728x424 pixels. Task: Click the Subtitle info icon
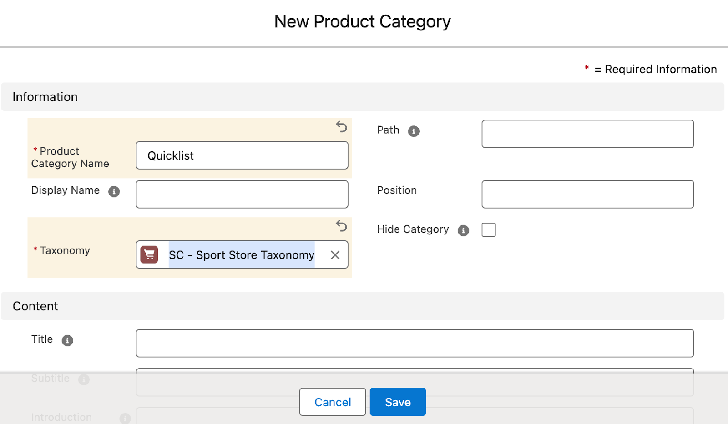coord(84,379)
